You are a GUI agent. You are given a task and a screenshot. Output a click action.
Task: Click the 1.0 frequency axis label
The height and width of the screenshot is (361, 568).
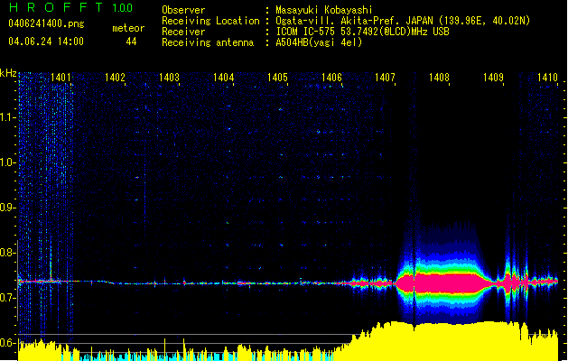(x=7, y=162)
